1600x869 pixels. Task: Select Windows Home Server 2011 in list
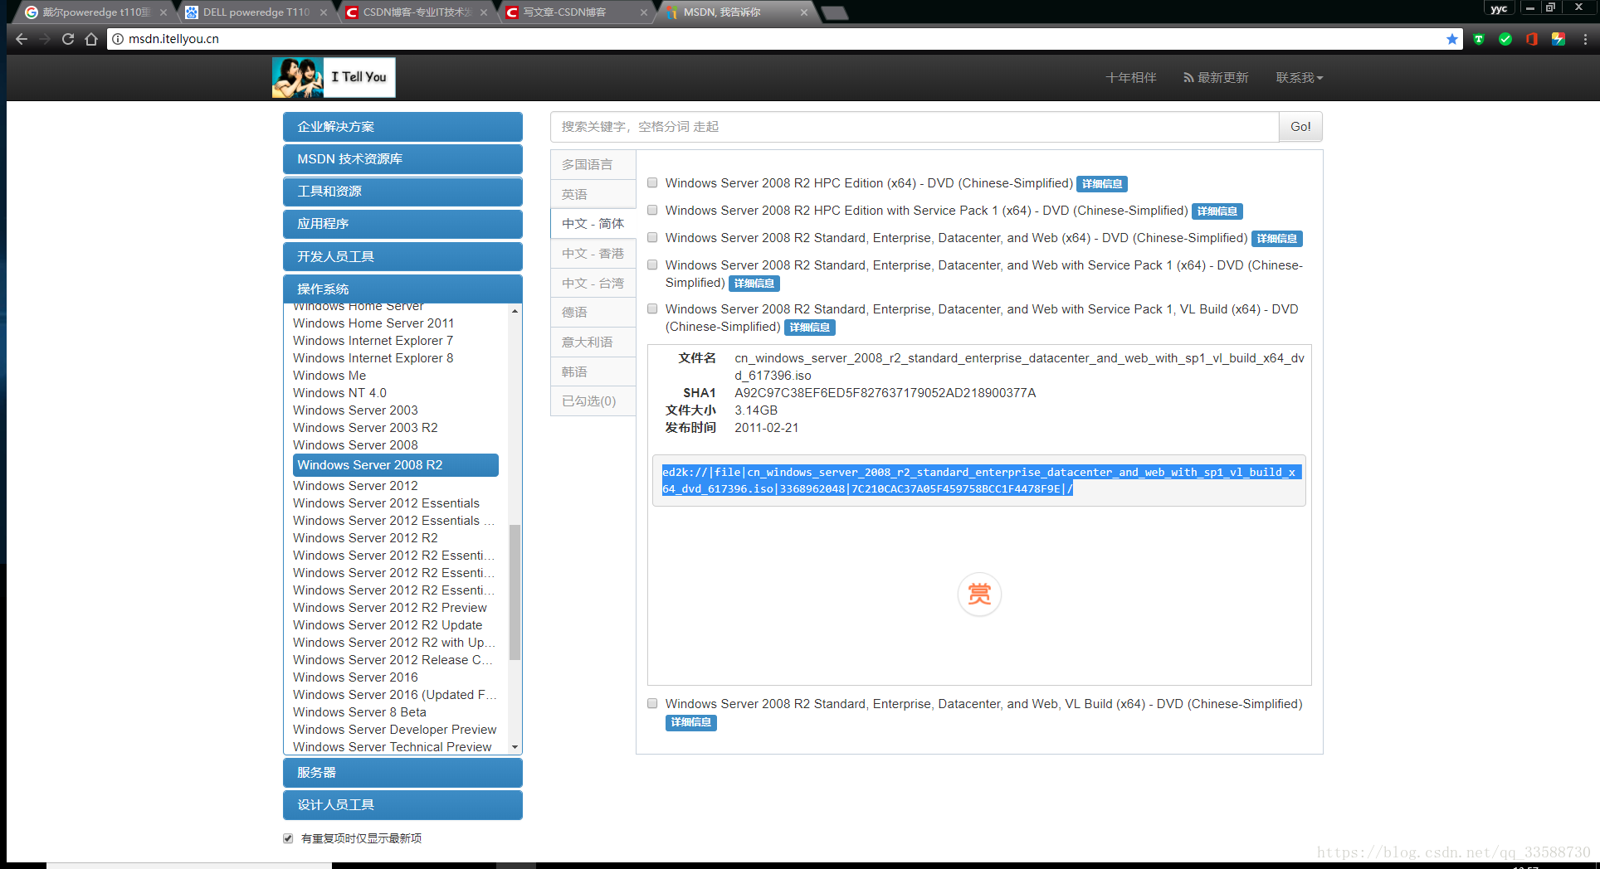pos(373,323)
